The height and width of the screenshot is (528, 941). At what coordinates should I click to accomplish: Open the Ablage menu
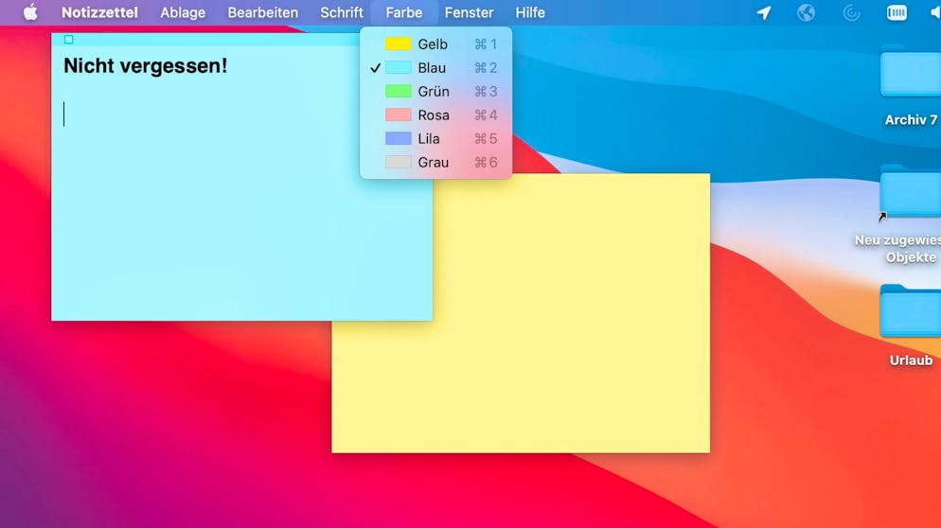[x=183, y=12]
